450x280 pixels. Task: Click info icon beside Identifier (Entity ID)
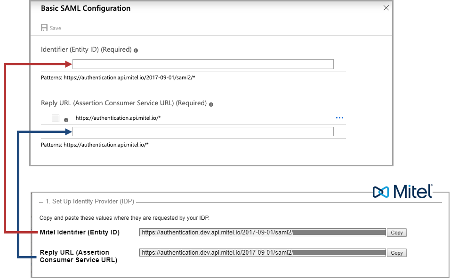[136, 50]
